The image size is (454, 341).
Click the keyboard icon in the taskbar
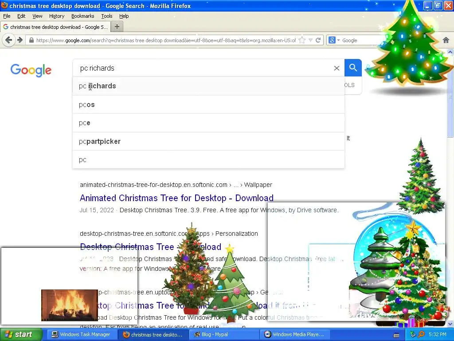(x=396, y=336)
